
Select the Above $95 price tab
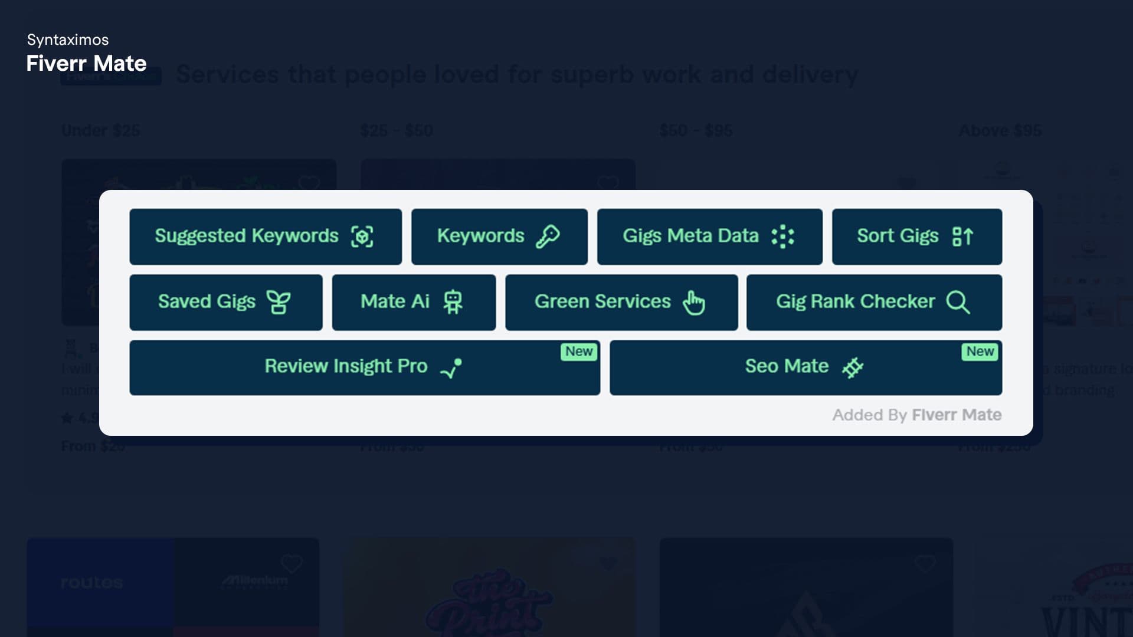[x=1000, y=130]
